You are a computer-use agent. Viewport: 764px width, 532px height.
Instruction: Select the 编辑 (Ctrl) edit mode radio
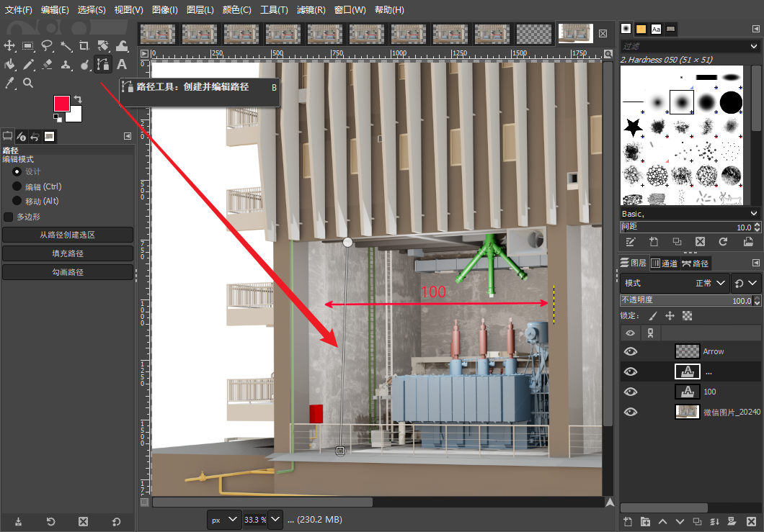17,187
